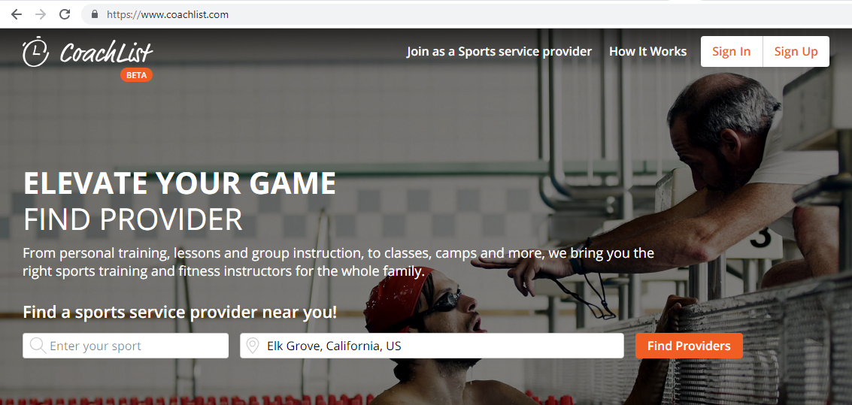Click the orange BETA badge
852x405 pixels.
136,75
